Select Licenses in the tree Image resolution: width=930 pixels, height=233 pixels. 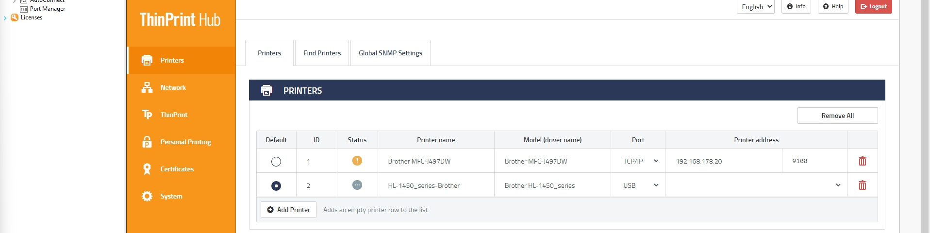[x=31, y=17]
